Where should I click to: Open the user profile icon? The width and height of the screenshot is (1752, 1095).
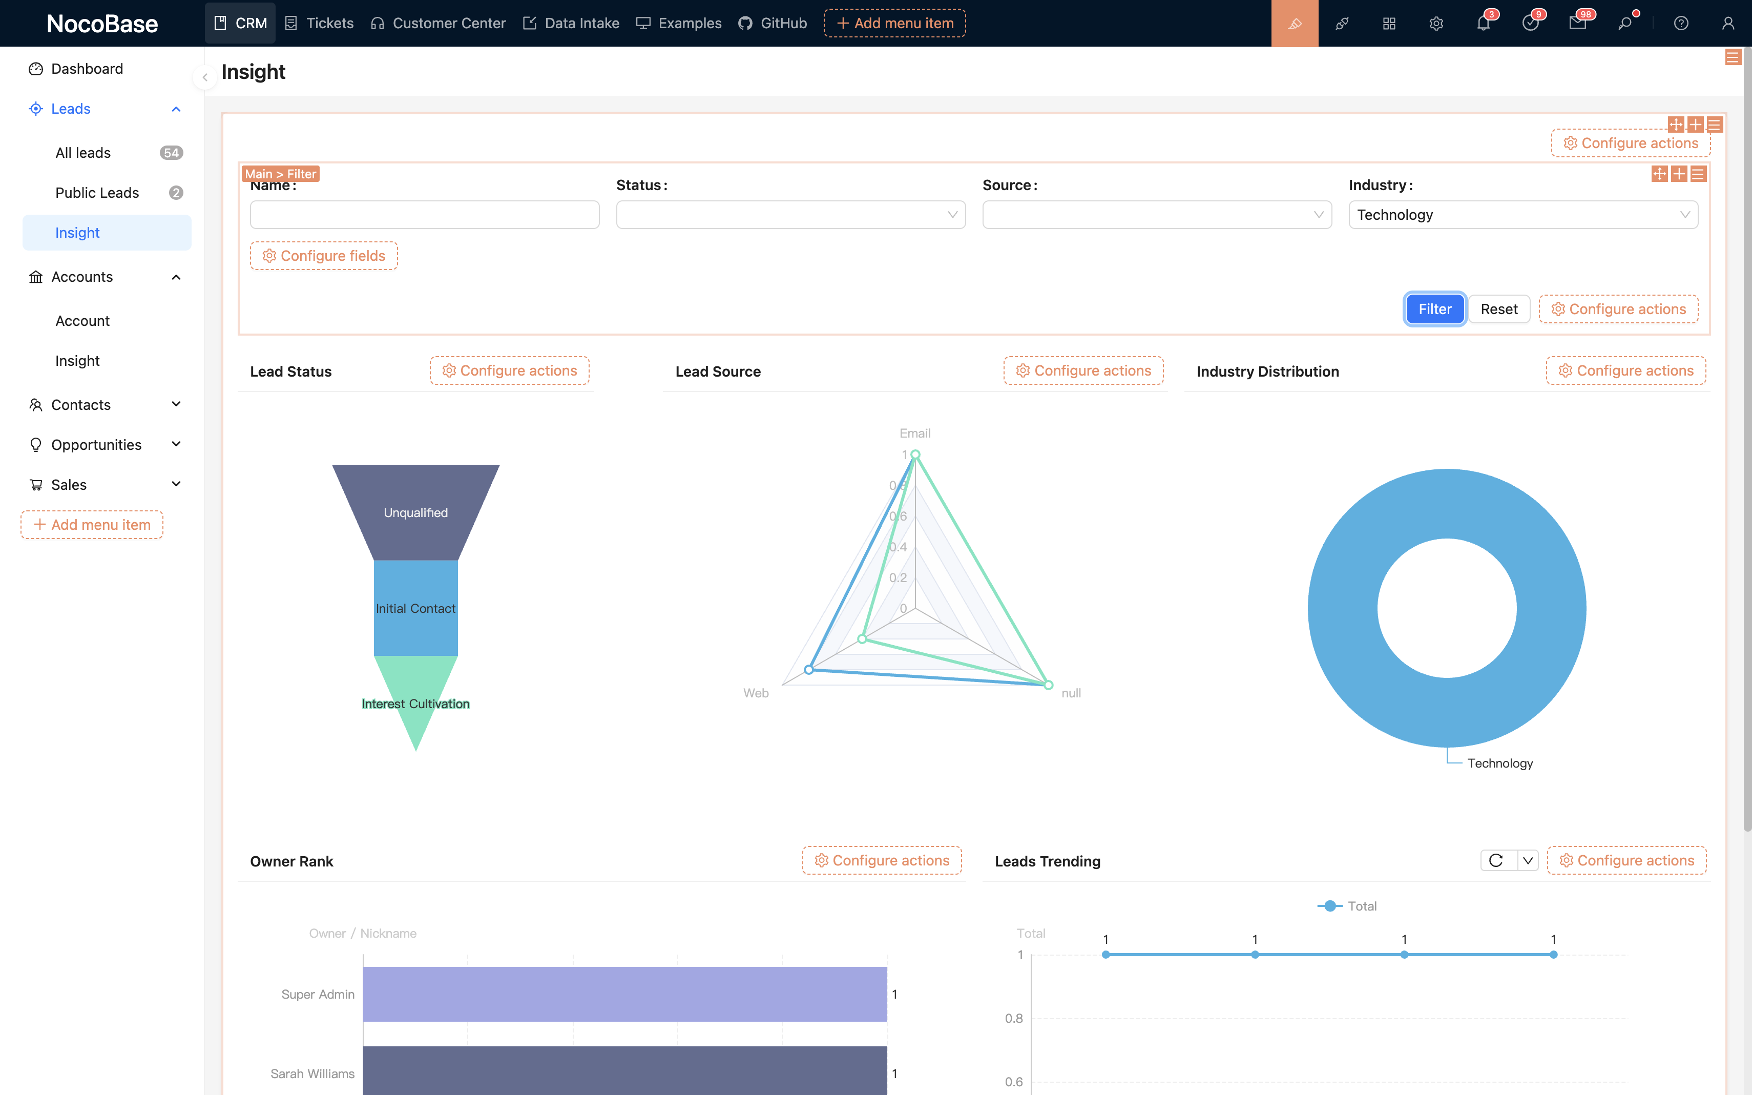click(1728, 23)
